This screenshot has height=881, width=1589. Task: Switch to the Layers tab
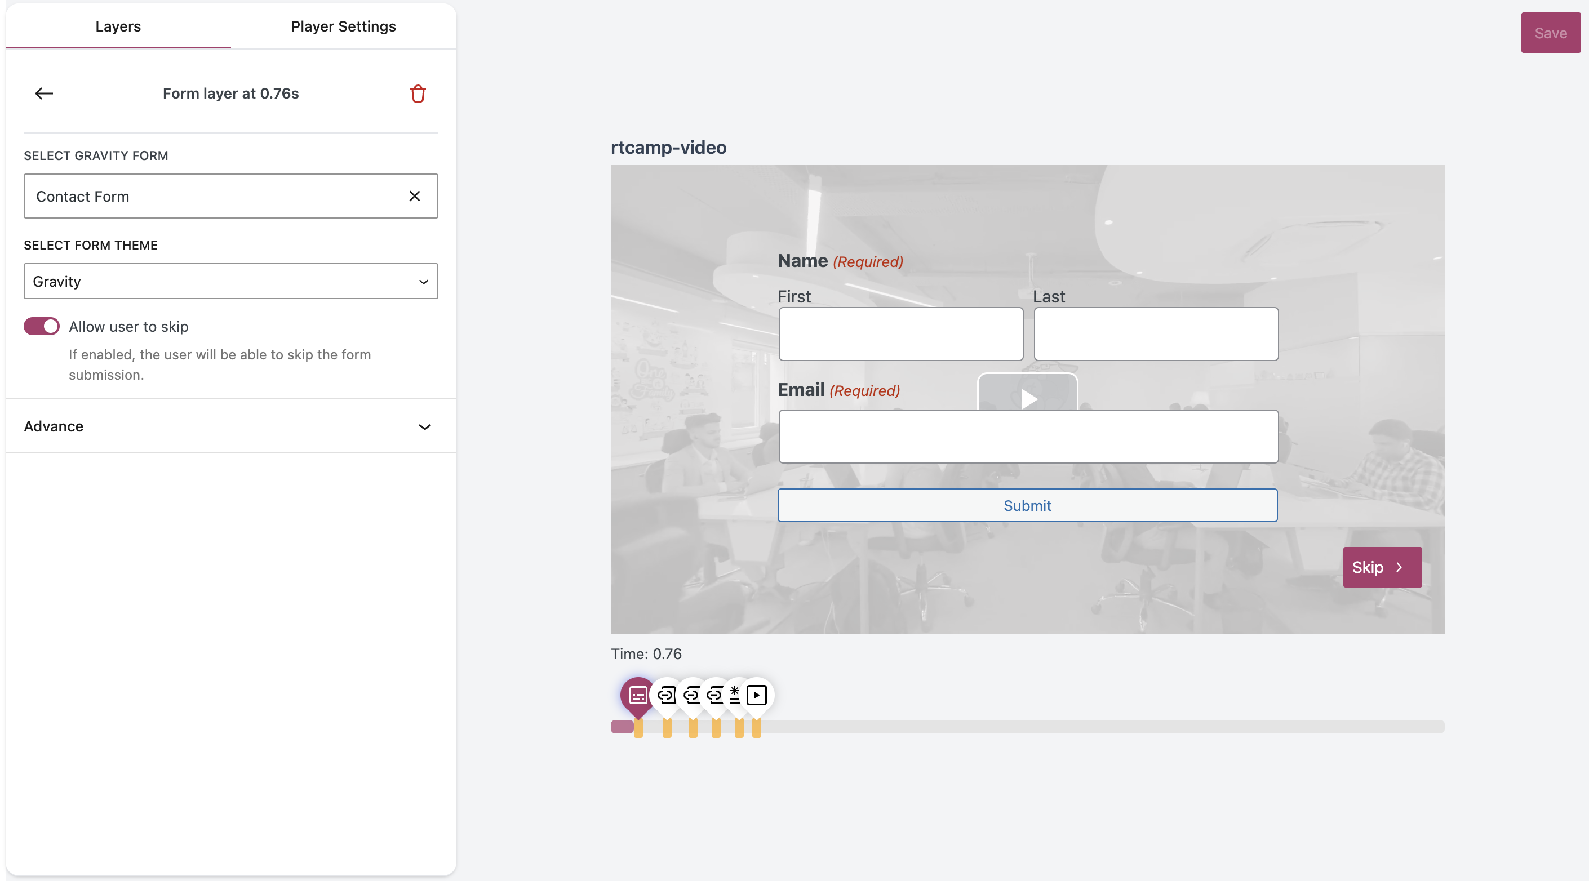click(x=118, y=26)
